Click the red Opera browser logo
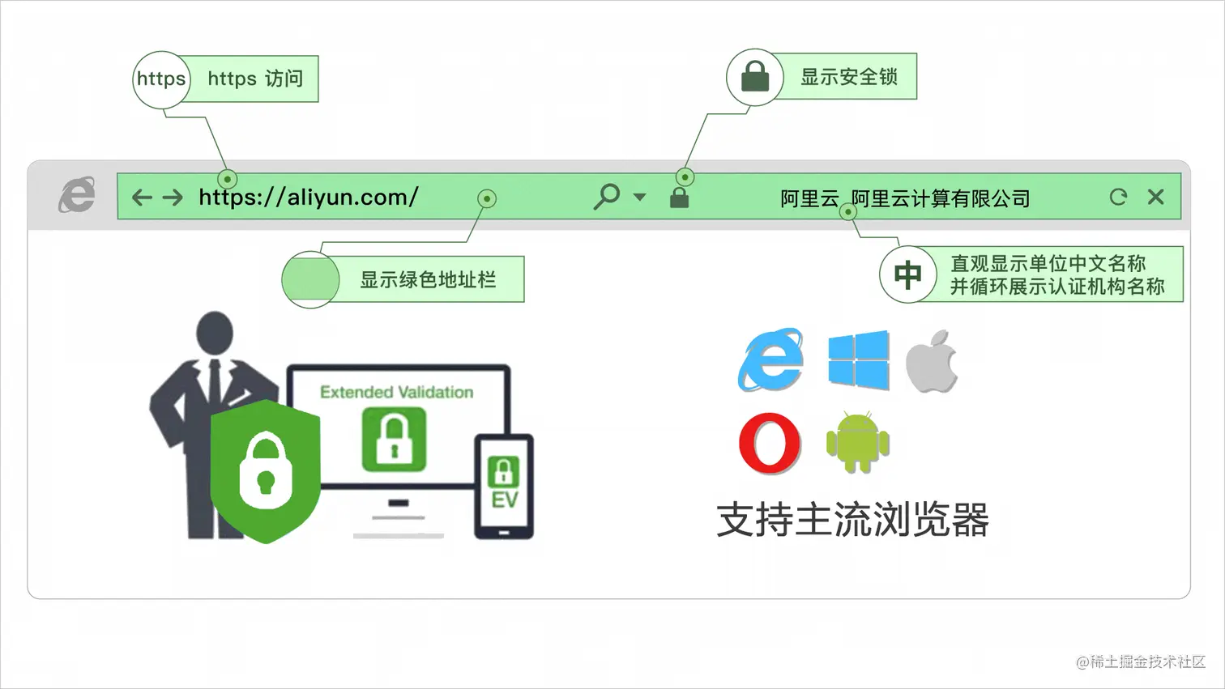 tap(770, 443)
